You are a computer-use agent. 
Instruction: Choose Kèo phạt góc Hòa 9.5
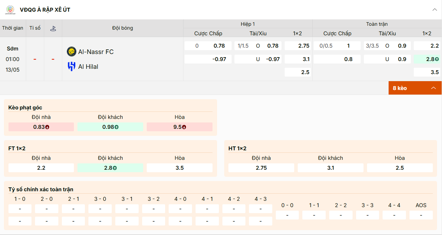(x=180, y=127)
